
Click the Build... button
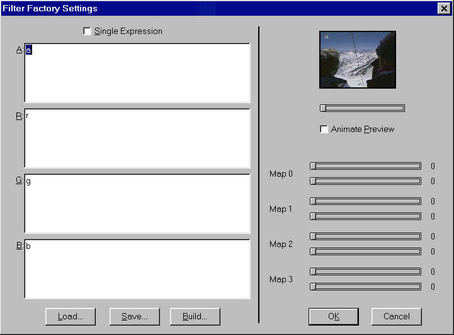tap(195, 316)
